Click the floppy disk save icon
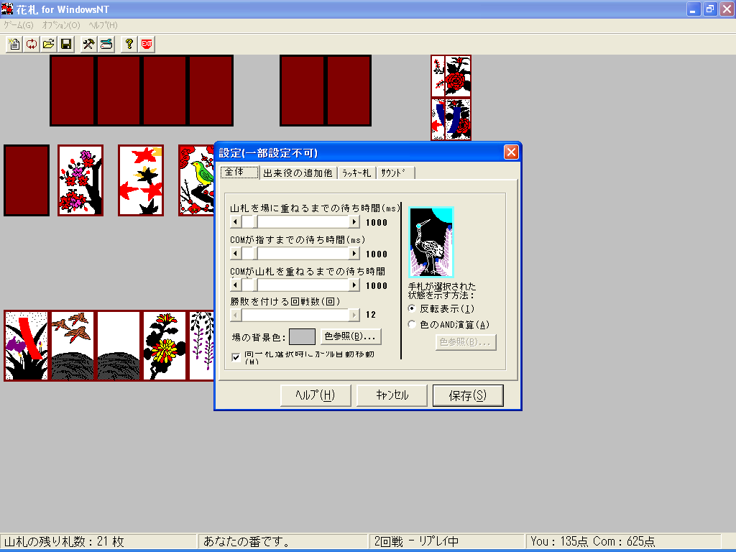The image size is (736, 552). coord(66,44)
